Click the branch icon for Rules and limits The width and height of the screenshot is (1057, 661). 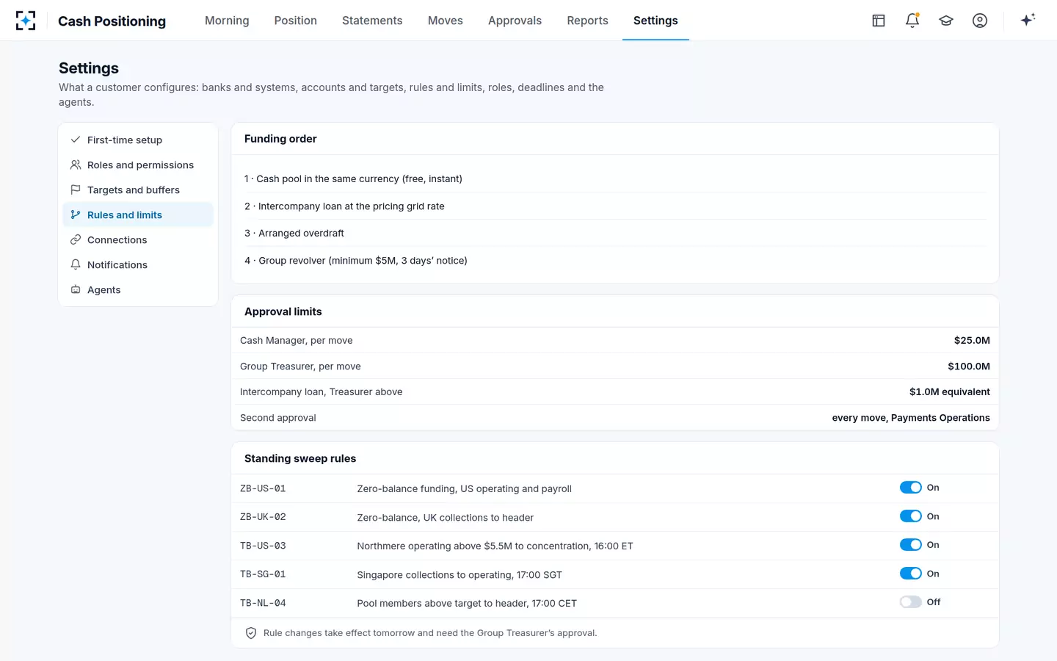point(76,214)
